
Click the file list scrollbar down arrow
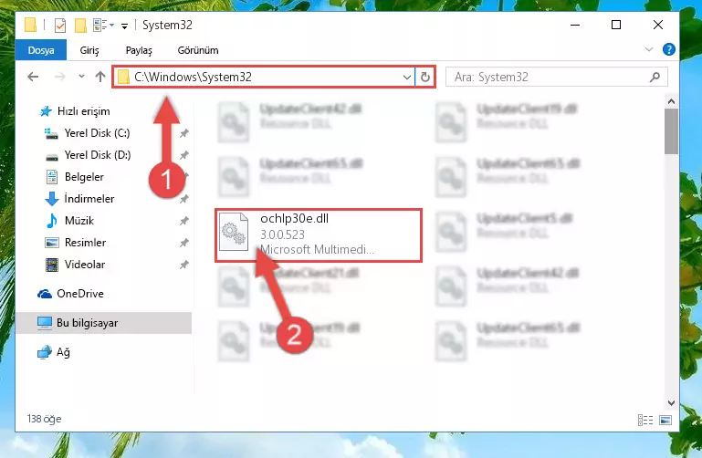[671, 403]
